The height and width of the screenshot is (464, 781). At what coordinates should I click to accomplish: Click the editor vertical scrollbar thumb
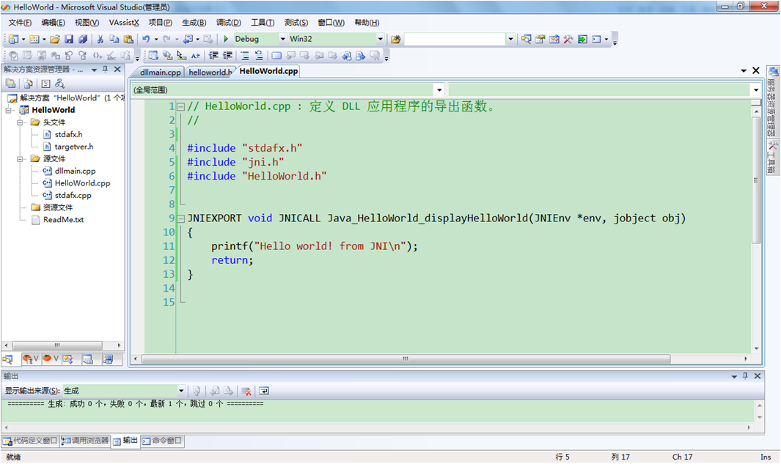click(756, 180)
